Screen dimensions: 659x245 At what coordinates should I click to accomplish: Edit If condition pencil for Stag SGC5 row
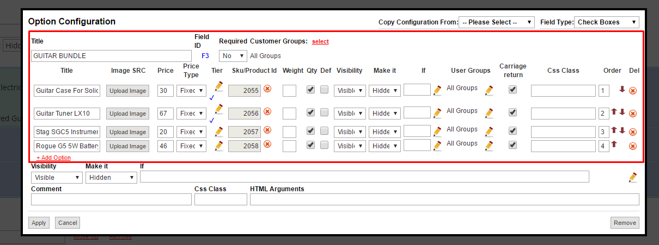437,131
